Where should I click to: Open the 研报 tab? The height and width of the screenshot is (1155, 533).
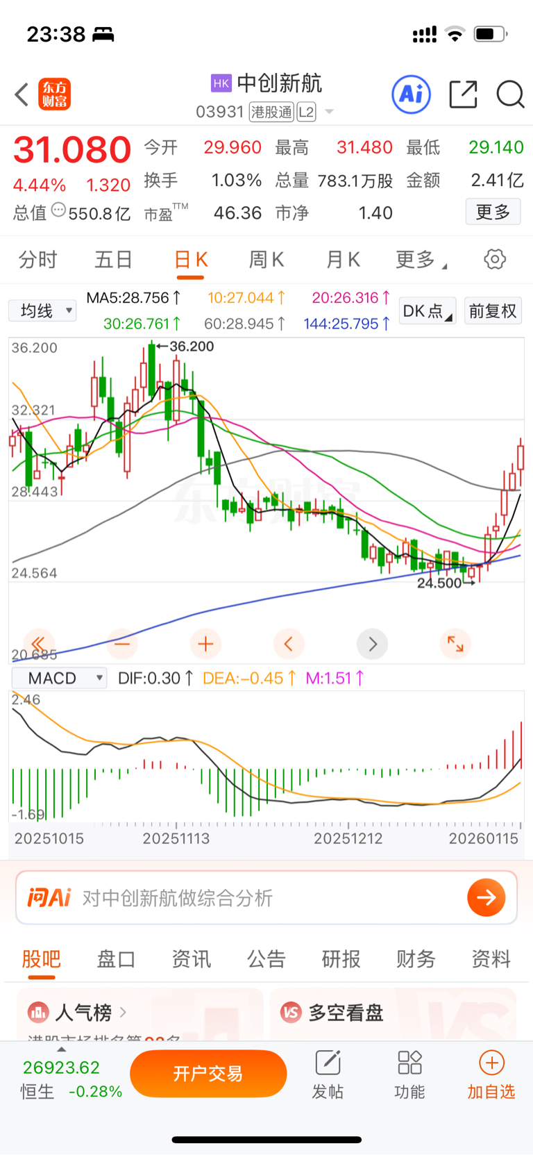pos(341,959)
